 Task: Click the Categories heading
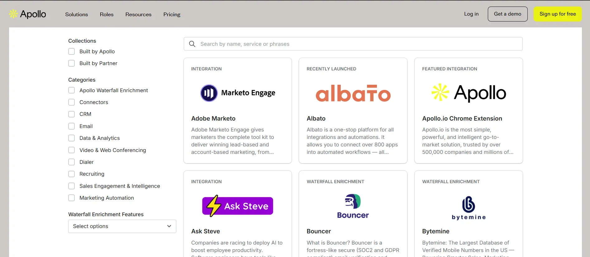point(82,80)
